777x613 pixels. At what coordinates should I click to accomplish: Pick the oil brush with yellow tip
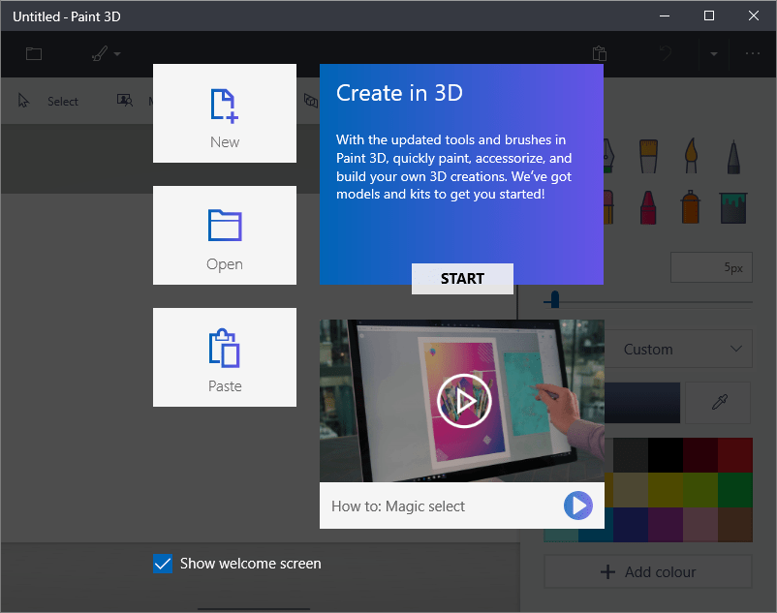648,156
